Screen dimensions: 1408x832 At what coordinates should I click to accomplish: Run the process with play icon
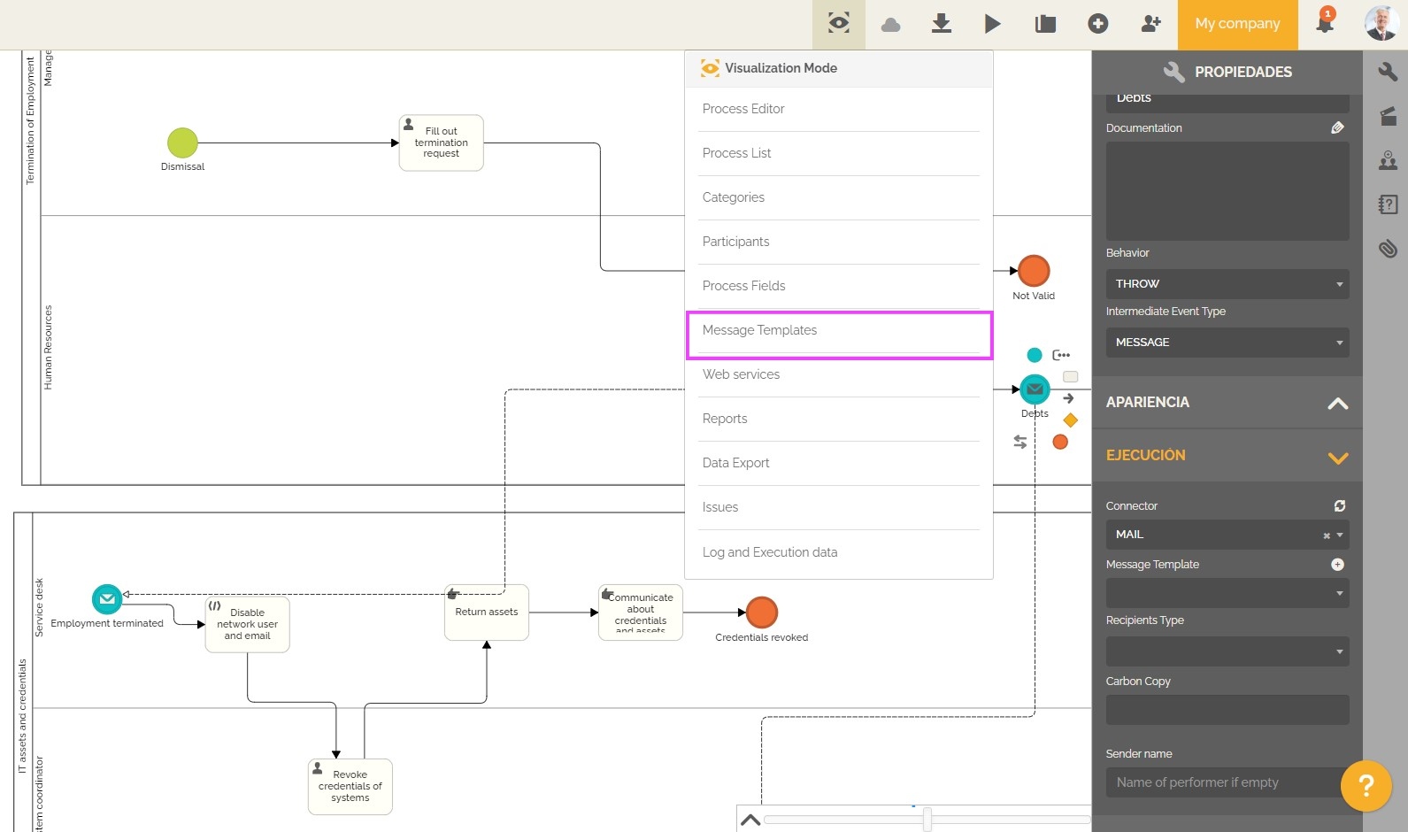click(992, 24)
